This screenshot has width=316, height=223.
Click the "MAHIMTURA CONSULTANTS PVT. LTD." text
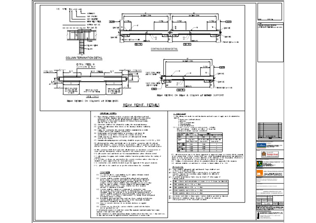coord(272,213)
